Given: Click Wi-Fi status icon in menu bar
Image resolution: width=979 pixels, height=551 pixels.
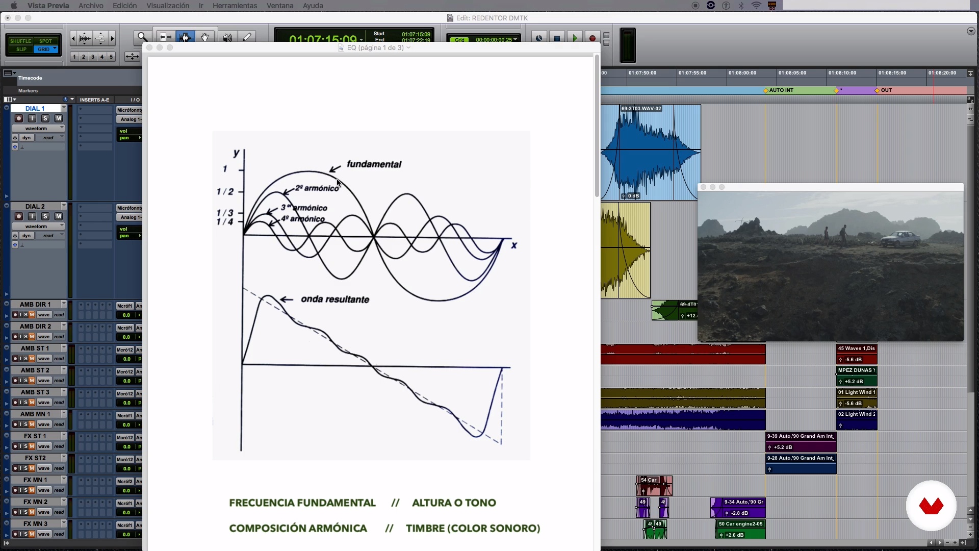Looking at the screenshot, I should point(756,6).
